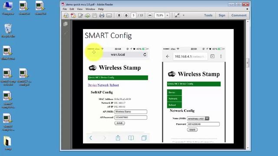Open the toolbar overflow options arrow
Viewport: 278px width, 156px height.
(183, 16)
